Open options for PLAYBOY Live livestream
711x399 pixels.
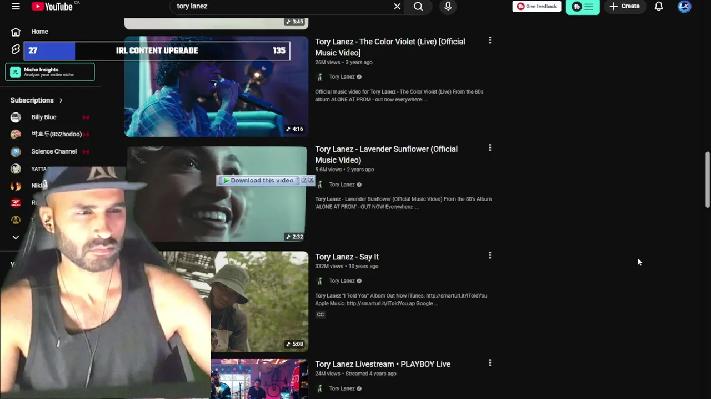[x=490, y=363]
